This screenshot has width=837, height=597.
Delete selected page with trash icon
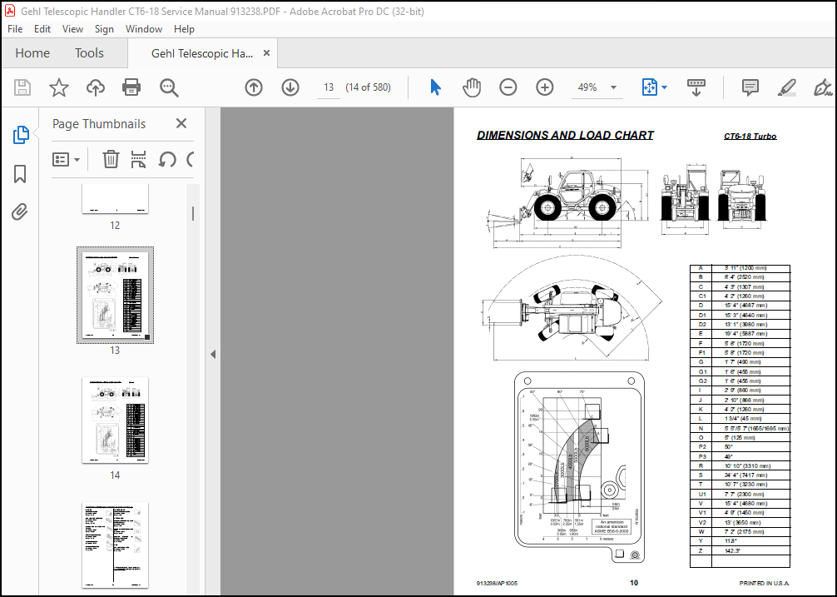click(x=111, y=159)
